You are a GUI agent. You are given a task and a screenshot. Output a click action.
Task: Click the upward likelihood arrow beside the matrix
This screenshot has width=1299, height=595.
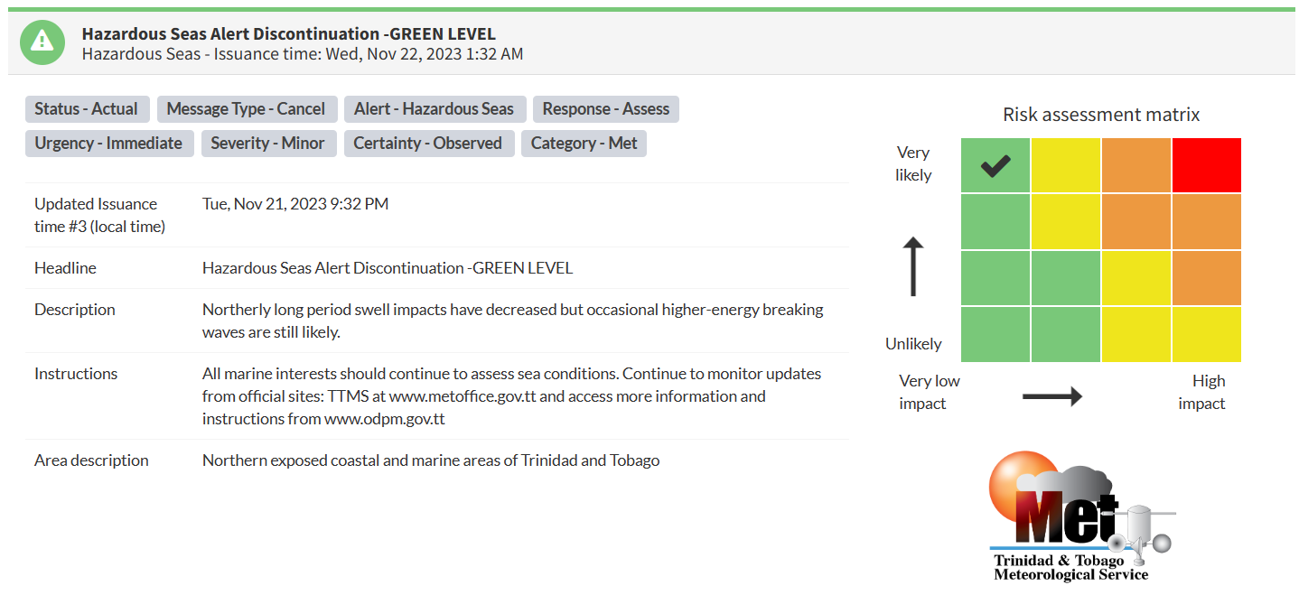point(913,266)
